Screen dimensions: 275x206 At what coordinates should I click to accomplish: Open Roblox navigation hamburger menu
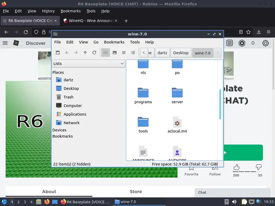[5, 43]
